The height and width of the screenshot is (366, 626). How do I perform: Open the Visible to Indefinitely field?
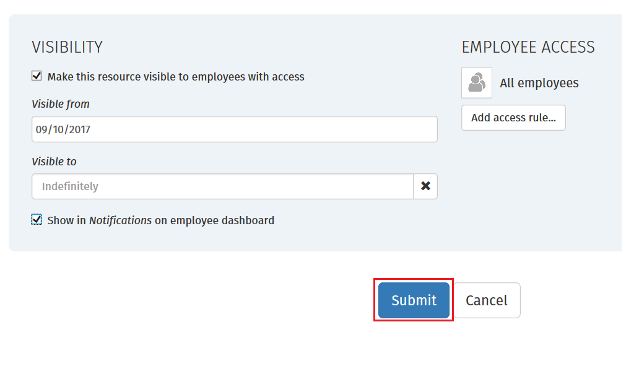point(223,186)
